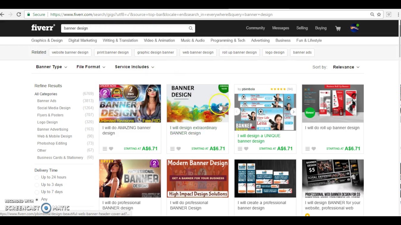The height and width of the screenshot is (225, 401).
Task: Click I will design a UNIQUE banner design title
Action: coord(259,138)
